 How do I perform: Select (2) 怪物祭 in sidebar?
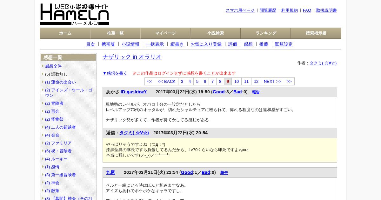click(54, 119)
